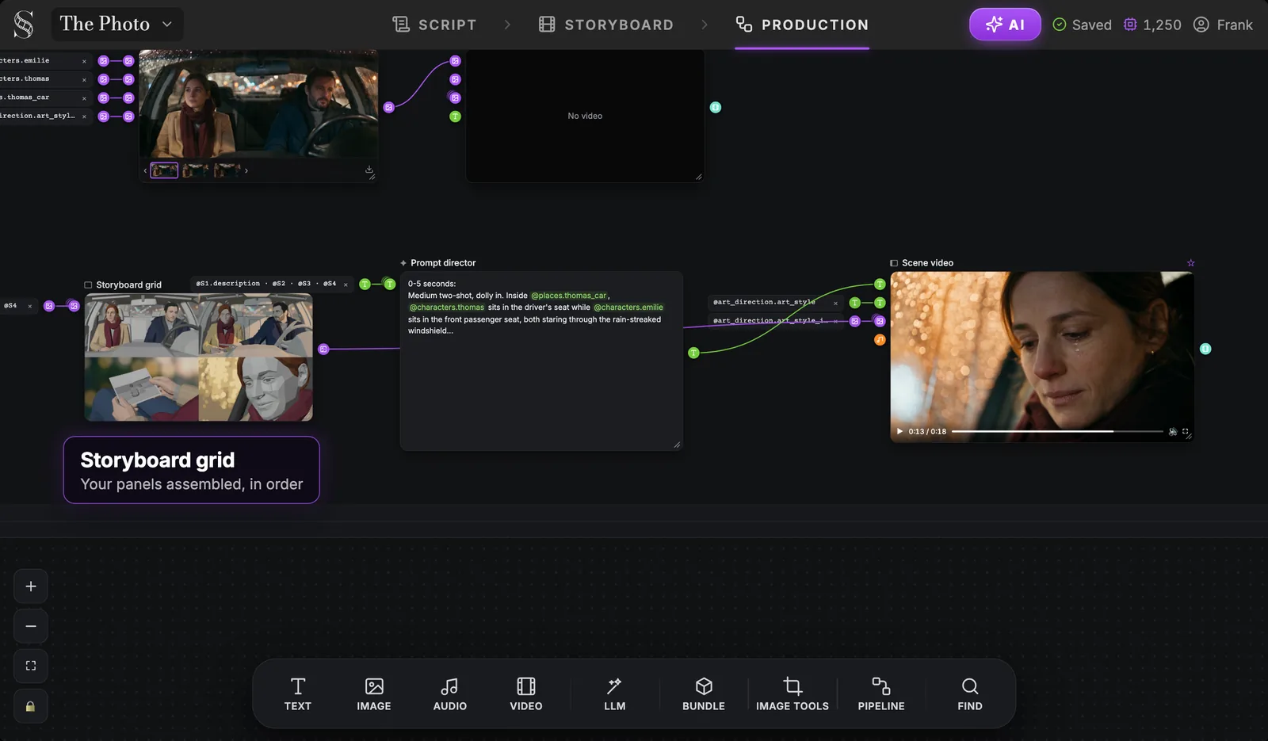
Task: Open Scene video in fullscreen
Action: 1186,431
